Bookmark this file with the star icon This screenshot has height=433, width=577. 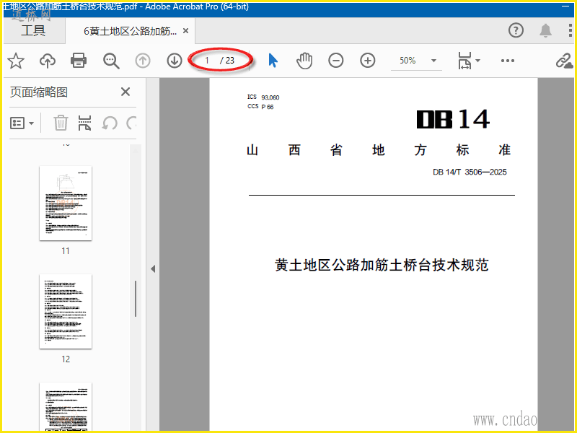(x=16, y=61)
